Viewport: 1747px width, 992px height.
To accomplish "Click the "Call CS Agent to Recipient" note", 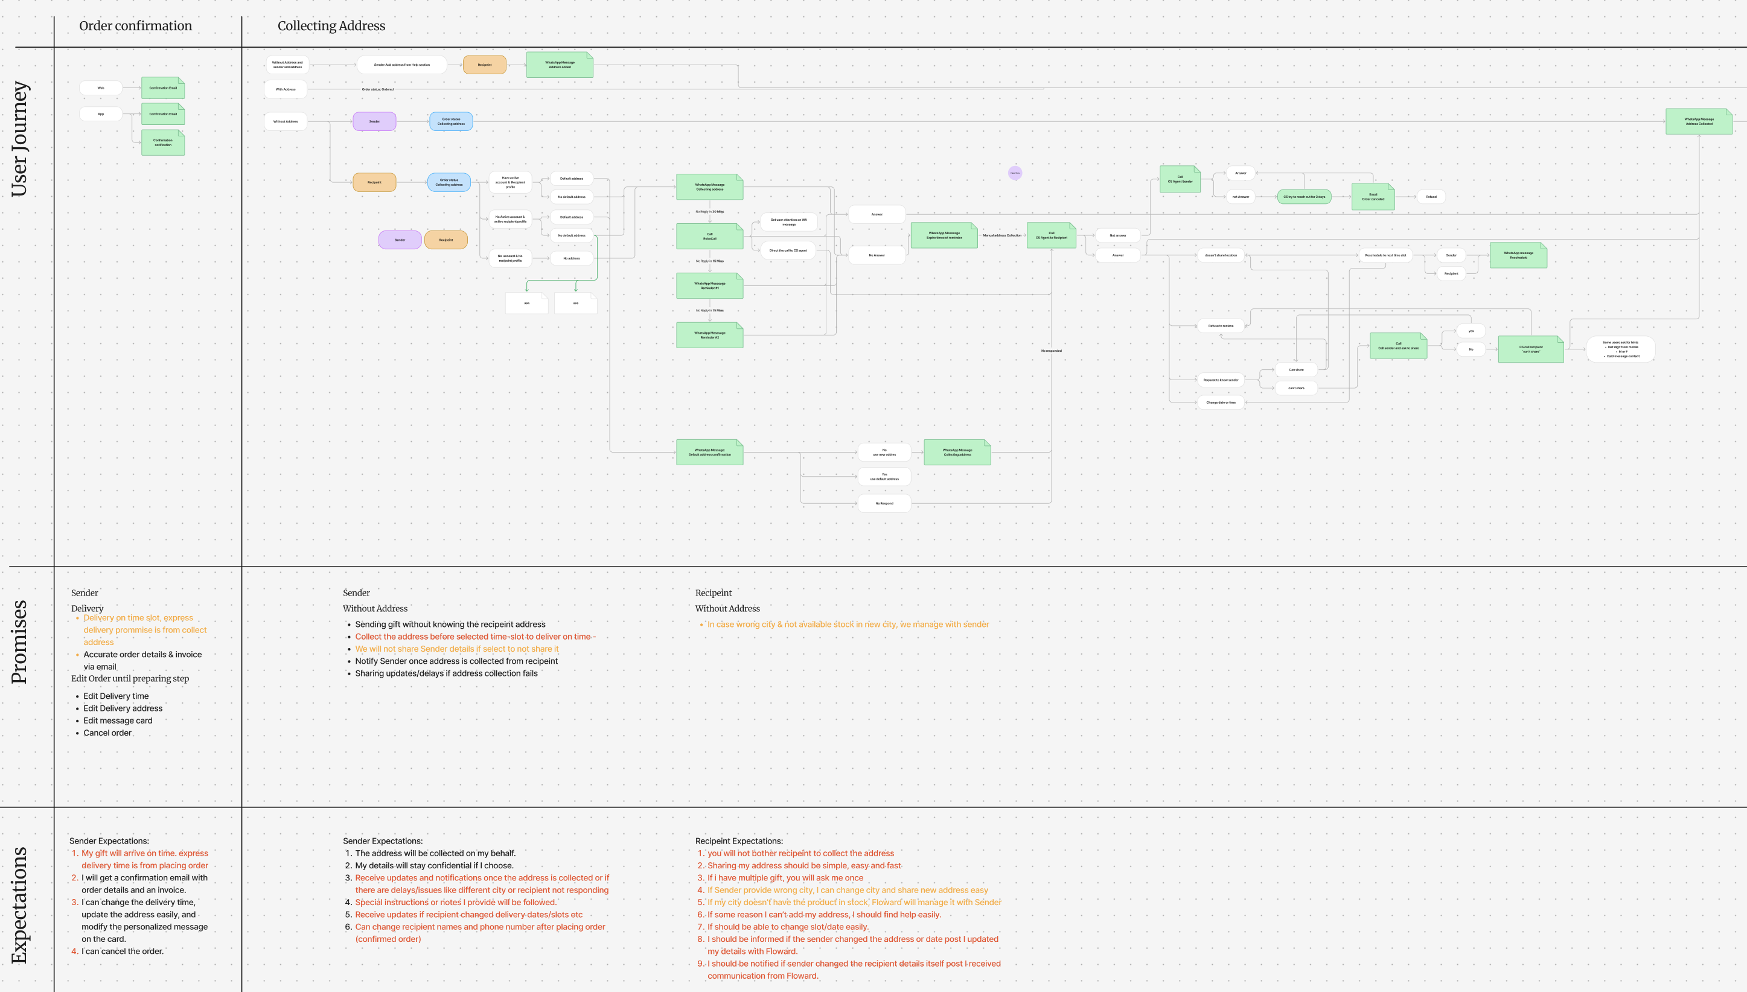I will (x=1051, y=235).
